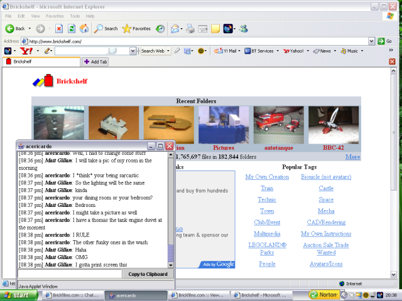Click the Yahoo Y! logo in toolbar
402x301 pixels.
pyautogui.click(x=26, y=51)
